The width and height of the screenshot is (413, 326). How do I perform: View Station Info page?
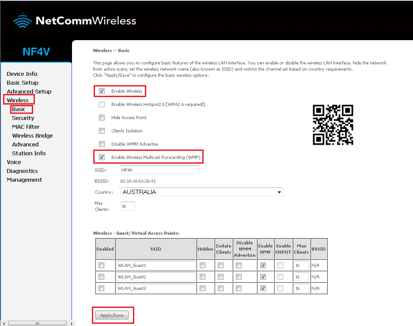(x=29, y=153)
